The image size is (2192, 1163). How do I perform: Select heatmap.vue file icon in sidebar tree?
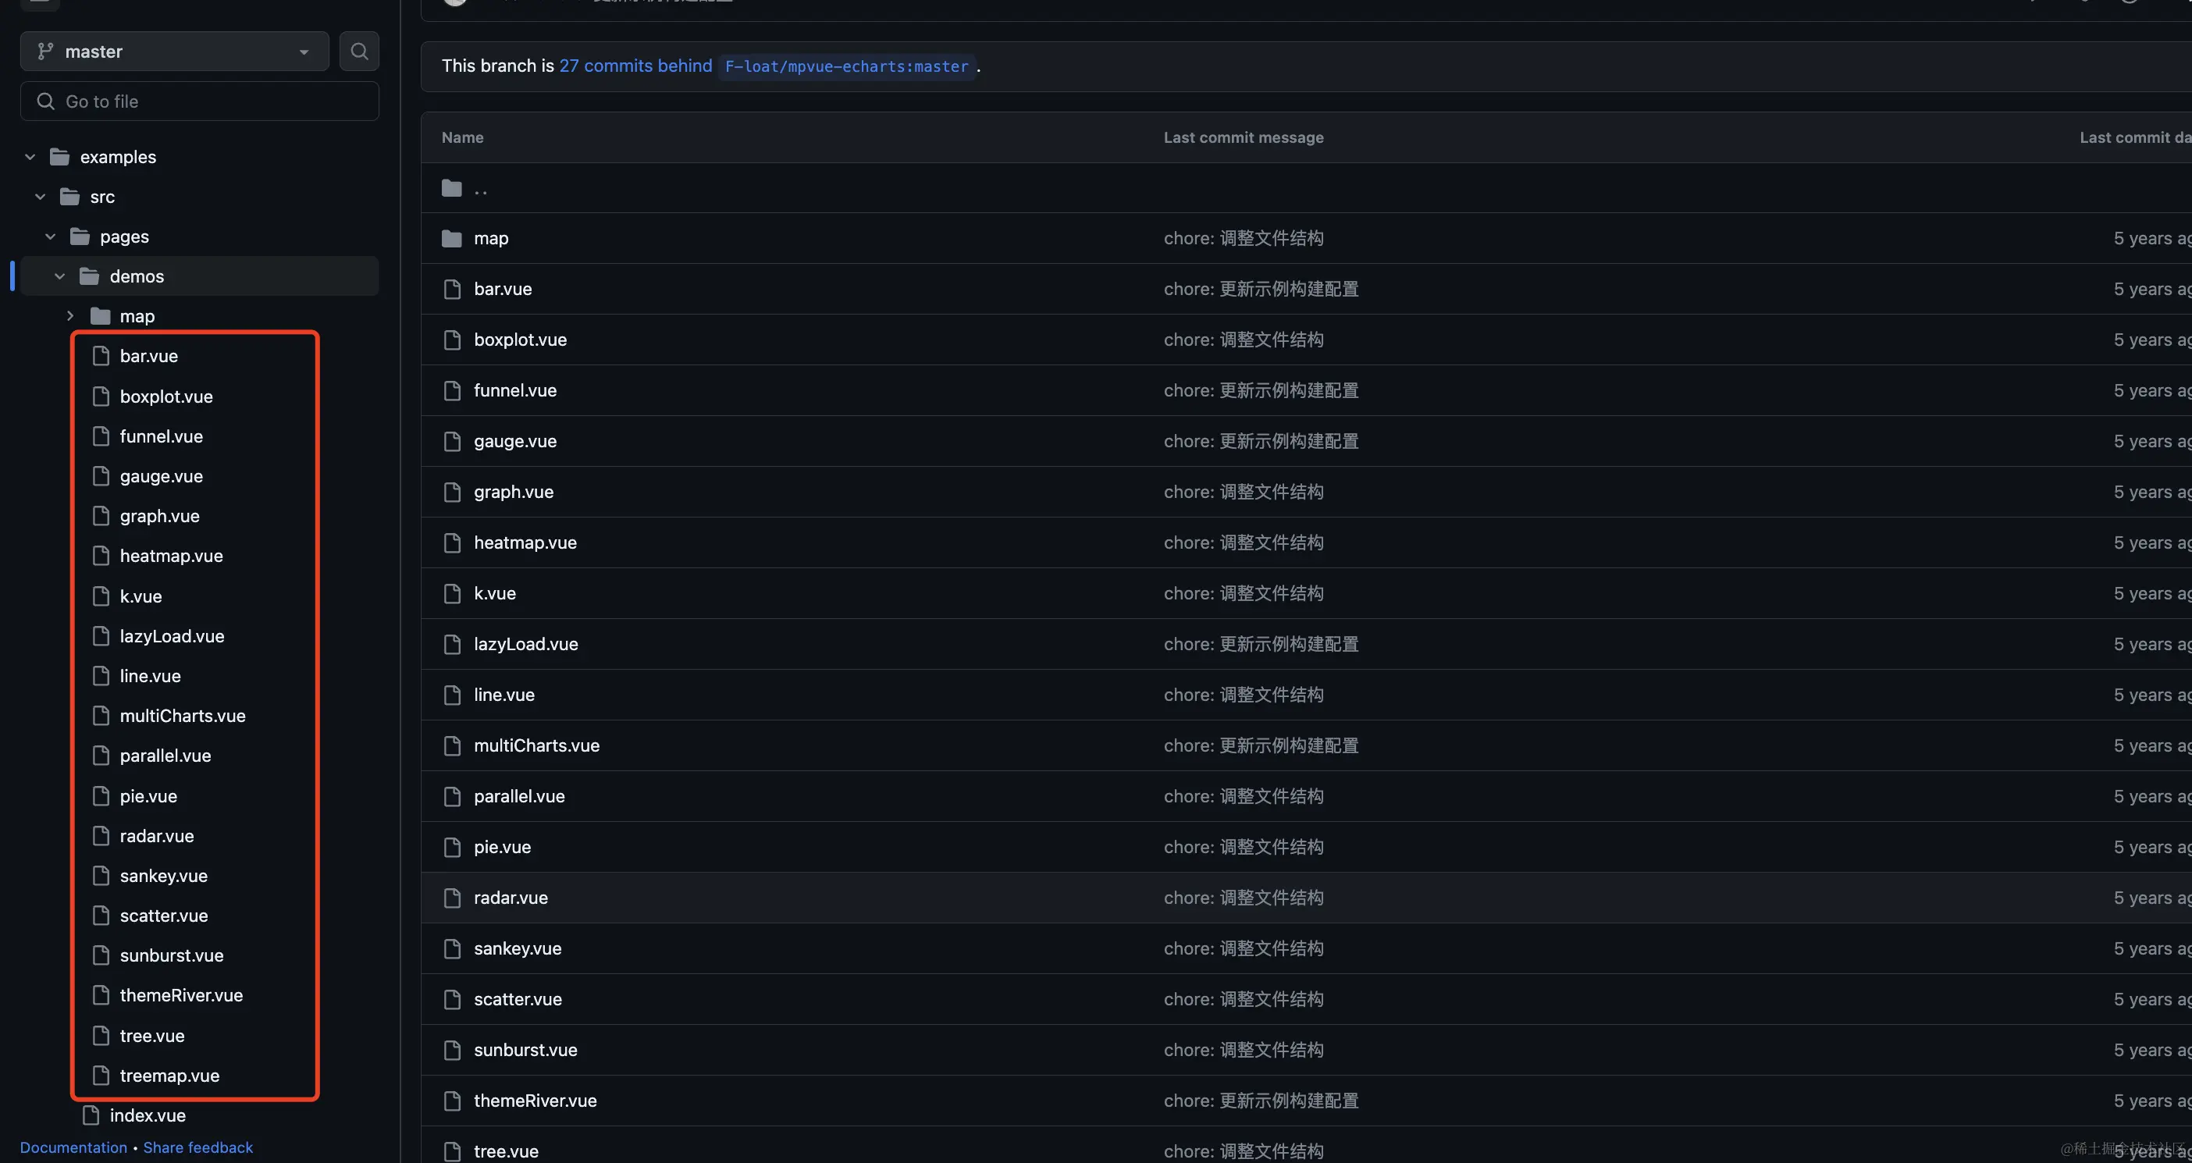[x=101, y=556]
